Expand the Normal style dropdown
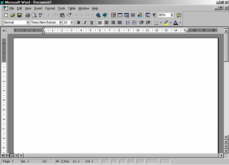The width and height of the screenshot is (229, 165). coord(28,22)
